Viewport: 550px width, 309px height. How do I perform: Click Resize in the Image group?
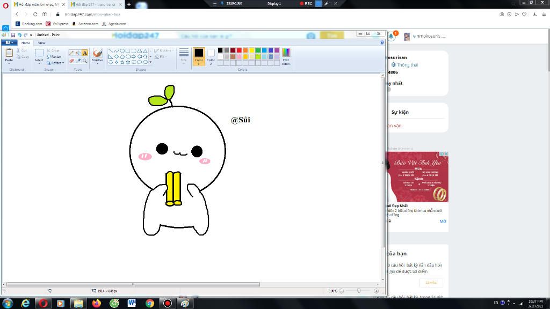pyautogui.click(x=54, y=56)
